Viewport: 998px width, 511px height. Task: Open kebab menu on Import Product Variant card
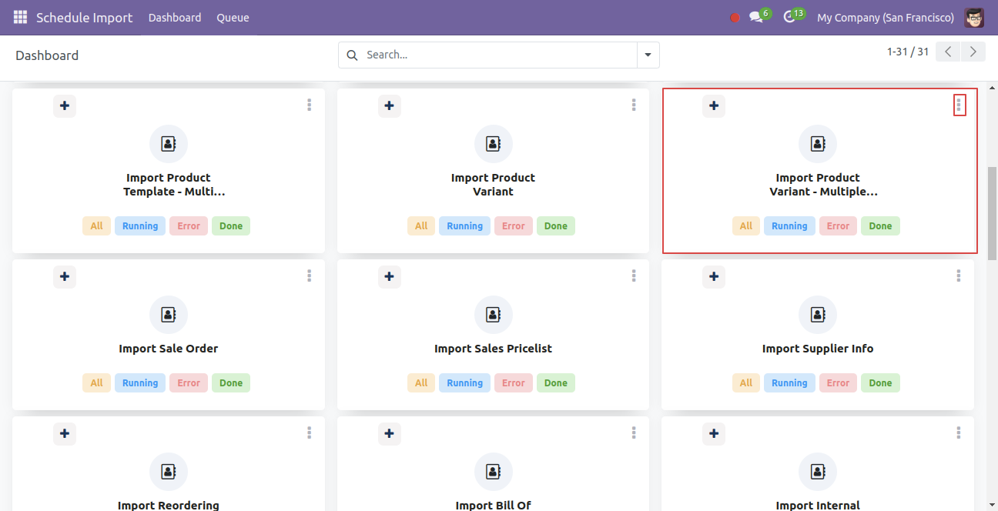pyautogui.click(x=634, y=105)
